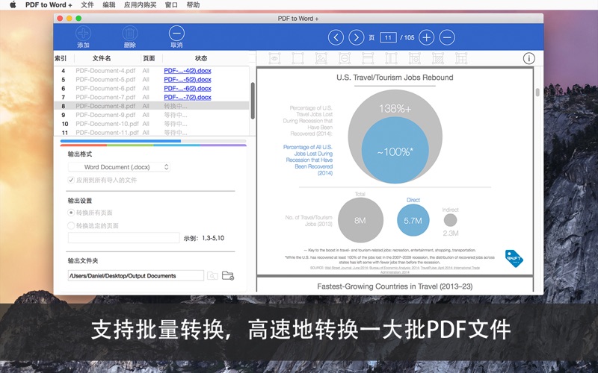This screenshot has height=373, width=598.
Task: Click the 状态 column header
Action: tap(201, 58)
